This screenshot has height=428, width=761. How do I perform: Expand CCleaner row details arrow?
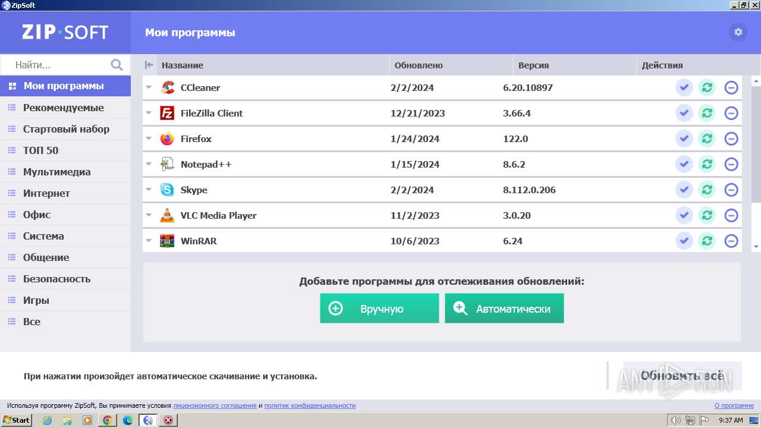(149, 87)
